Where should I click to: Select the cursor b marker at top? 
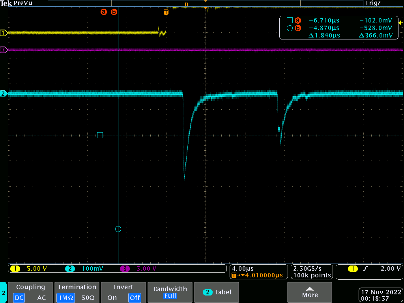pyautogui.click(x=114, y=12)
